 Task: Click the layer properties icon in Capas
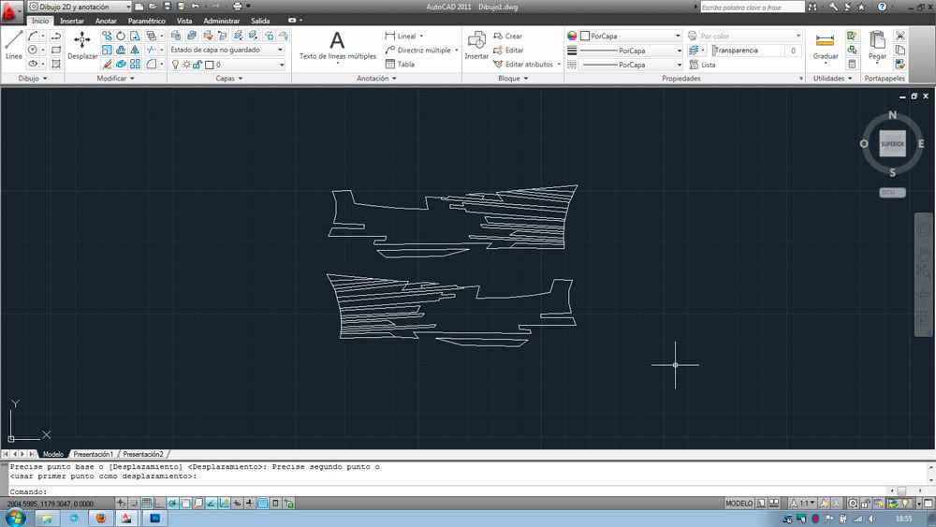[176, 36]
